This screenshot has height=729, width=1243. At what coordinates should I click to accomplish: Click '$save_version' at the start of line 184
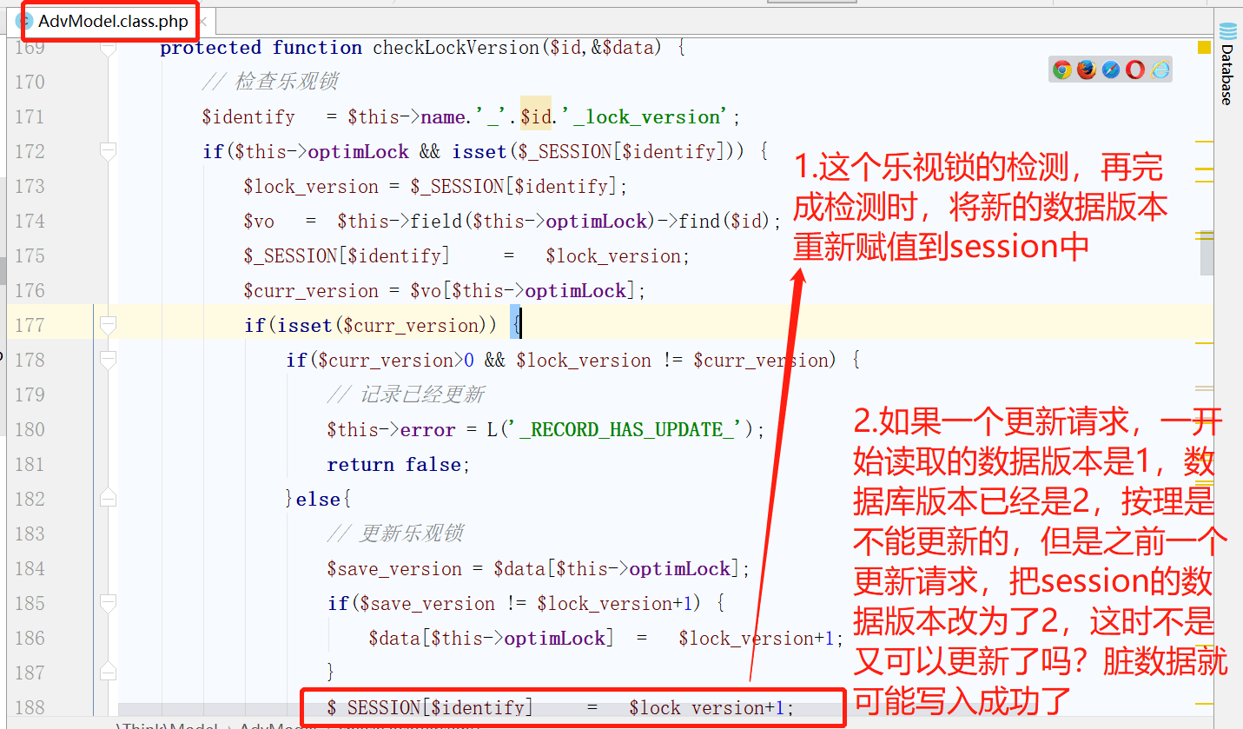tap(394, 568)
